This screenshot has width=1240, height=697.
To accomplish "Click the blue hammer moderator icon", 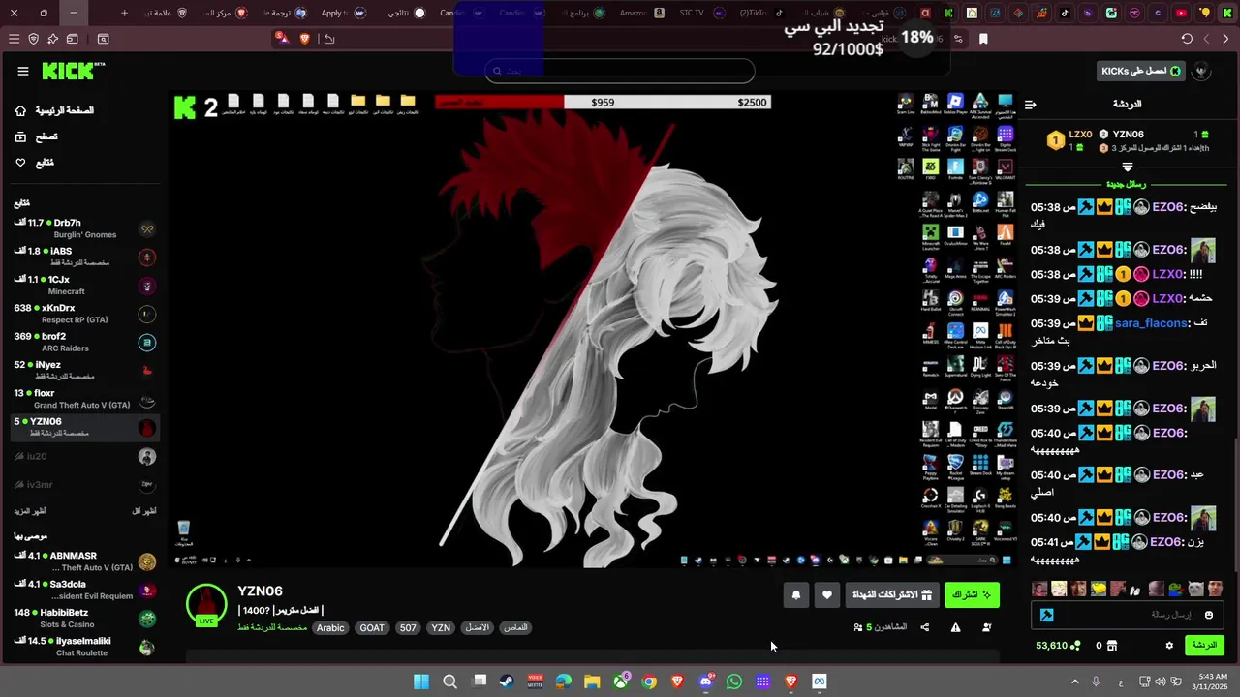I will pos(1046,615).
